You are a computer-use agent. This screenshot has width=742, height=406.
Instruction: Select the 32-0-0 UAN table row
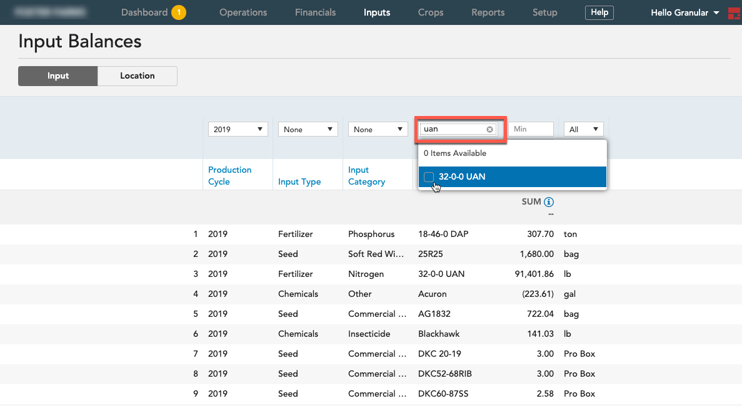(371, 274)
